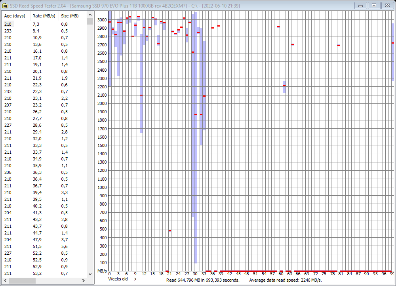Click the SSD Read Speed Tester title bar icon
Viewport: 396px width, 286px height.
[x=5, y=6]
